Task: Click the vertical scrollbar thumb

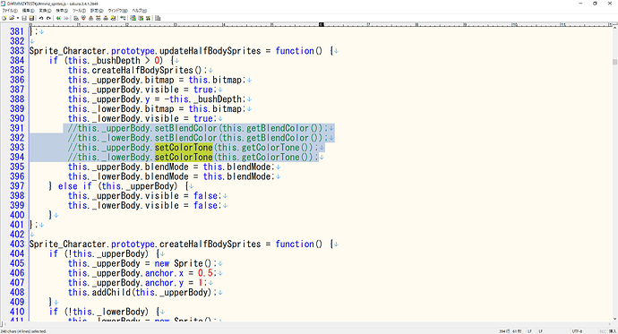Action: pos(614,62)
